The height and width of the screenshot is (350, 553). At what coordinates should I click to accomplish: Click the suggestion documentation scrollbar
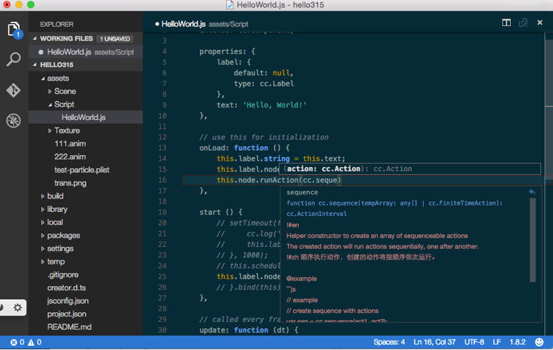533,240
